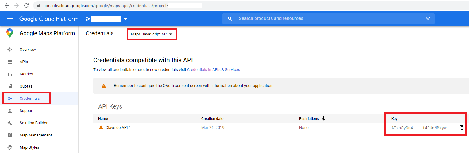Click the Overview icon in sidebar
The image size is (469, 153).
[x=10, y=50]
